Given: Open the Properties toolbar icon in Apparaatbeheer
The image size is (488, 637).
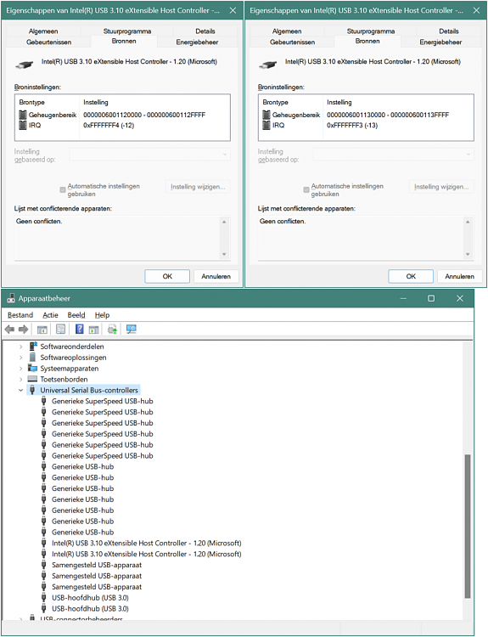Looking at the screenshot, I should click(x=61, y=329).
